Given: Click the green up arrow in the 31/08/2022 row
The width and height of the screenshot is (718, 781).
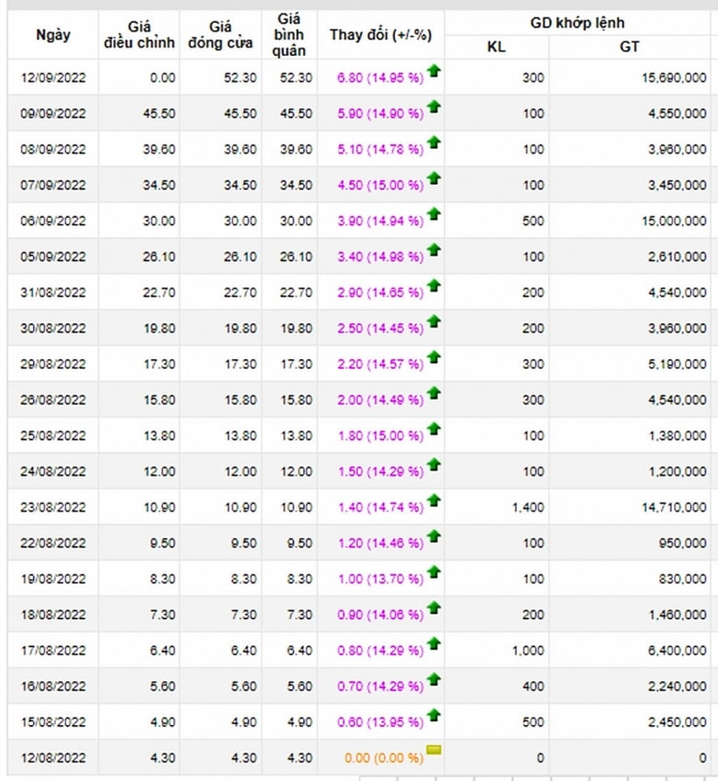Looking at the screenshot, I should tap(434, 287).
